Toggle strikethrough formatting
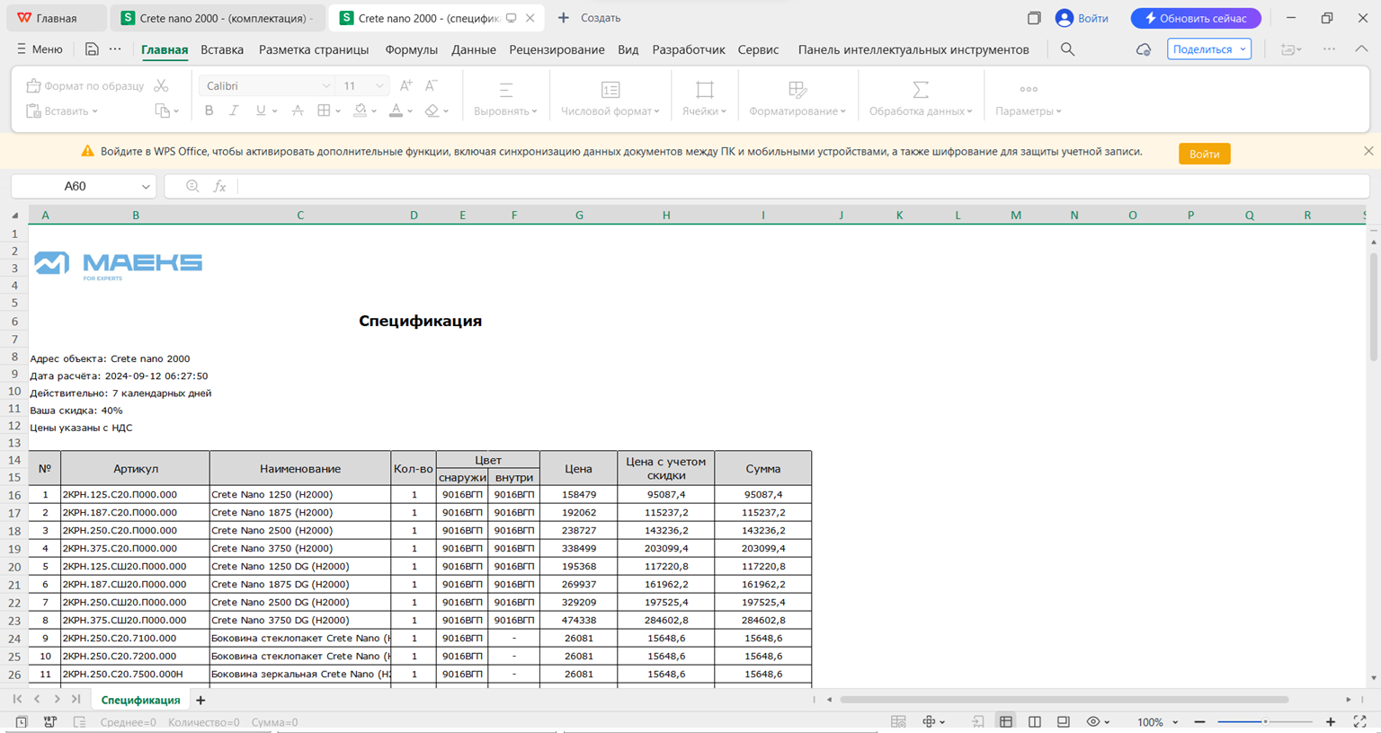 click(x=298, y=110)
